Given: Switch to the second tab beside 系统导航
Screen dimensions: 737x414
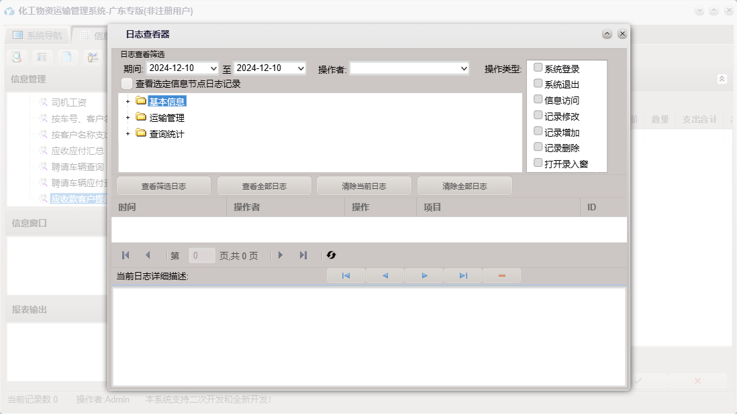Looking at the screenshot, I should 91,35.
